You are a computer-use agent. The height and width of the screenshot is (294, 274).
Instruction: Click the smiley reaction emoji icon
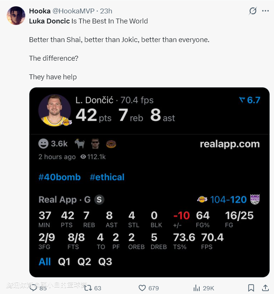[43, 144]
